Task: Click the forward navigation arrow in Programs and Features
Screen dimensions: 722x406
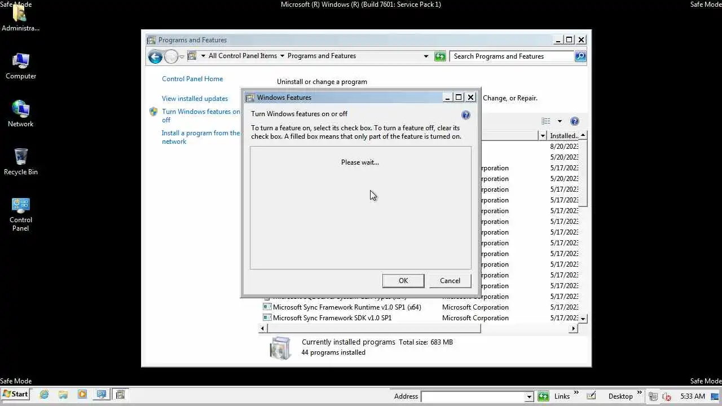Action: pos(171,56)
